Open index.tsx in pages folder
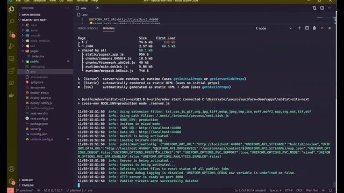 coord(38,56)
